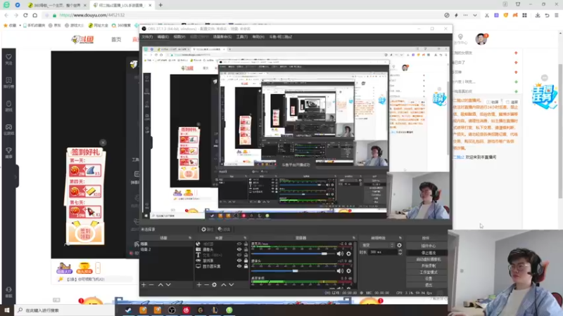Open browser downloads icon
The image size is (563, 316).
(538, 15)
